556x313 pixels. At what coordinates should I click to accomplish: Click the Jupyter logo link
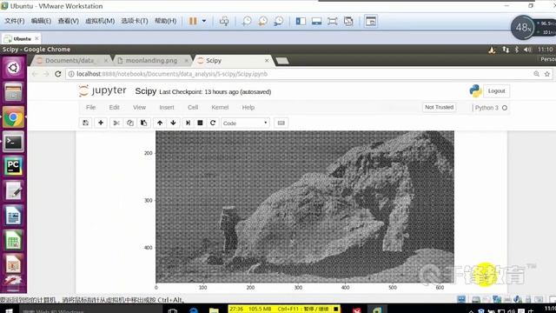[x=103, y=90]
